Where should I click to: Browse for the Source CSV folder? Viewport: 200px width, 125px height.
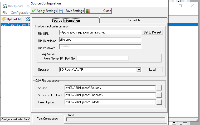coord(159,88)
